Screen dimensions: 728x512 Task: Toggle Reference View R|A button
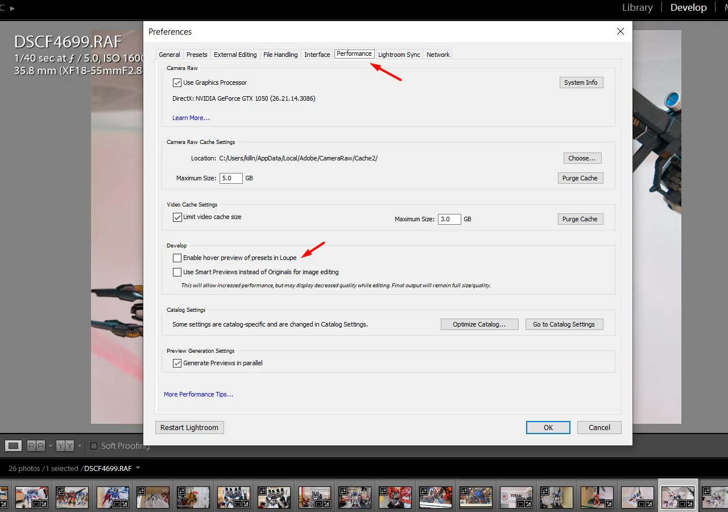point(36,446)
